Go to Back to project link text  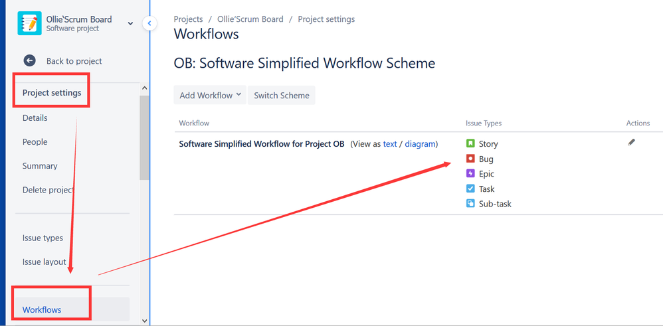[74, 61]
